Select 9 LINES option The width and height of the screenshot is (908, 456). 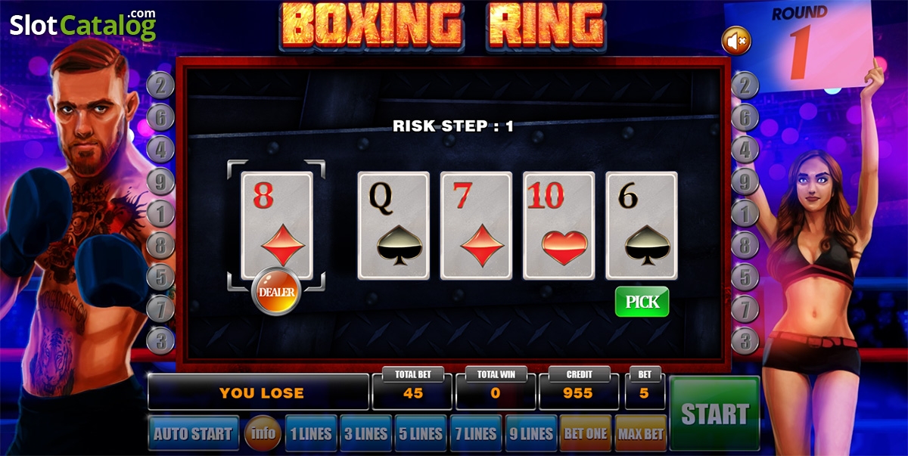click(x=531, y=433)
